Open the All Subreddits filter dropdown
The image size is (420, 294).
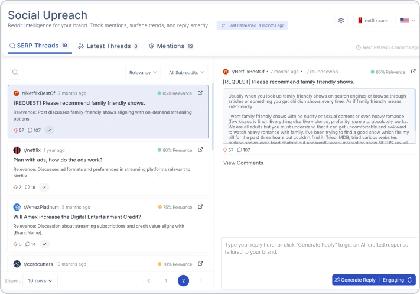pyautogui.click(x=187, y=72)
